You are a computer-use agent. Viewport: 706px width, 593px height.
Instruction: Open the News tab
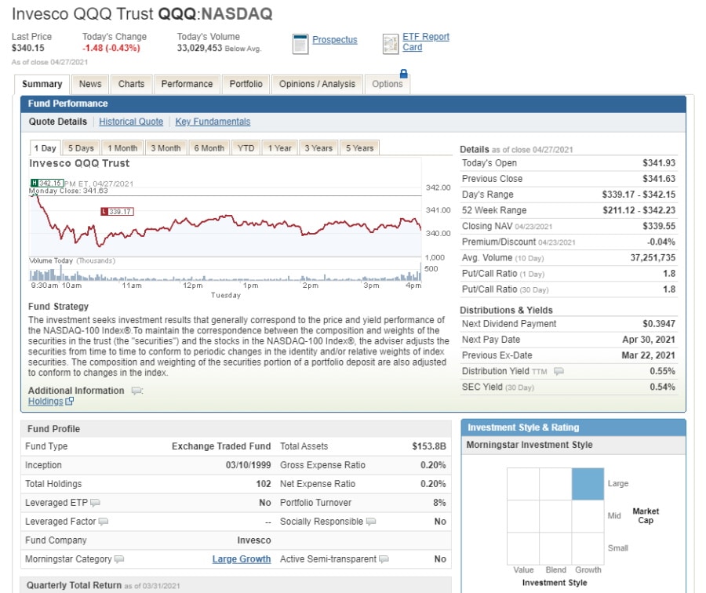click(x=90, y=84)
